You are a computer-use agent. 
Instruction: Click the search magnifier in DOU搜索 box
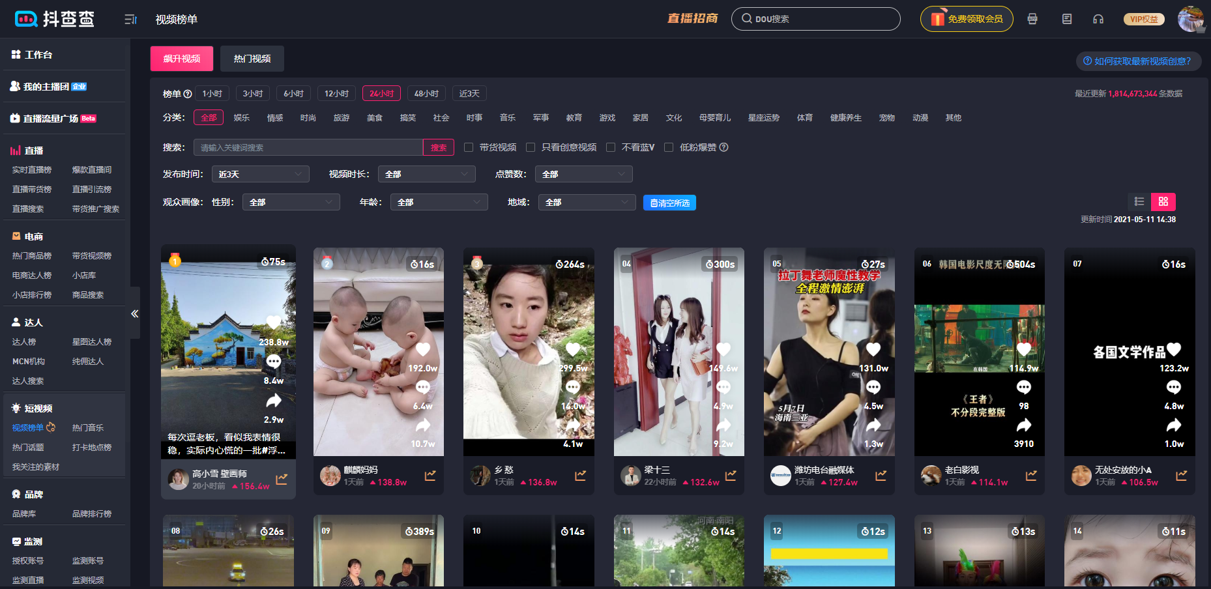pos(747,19)
